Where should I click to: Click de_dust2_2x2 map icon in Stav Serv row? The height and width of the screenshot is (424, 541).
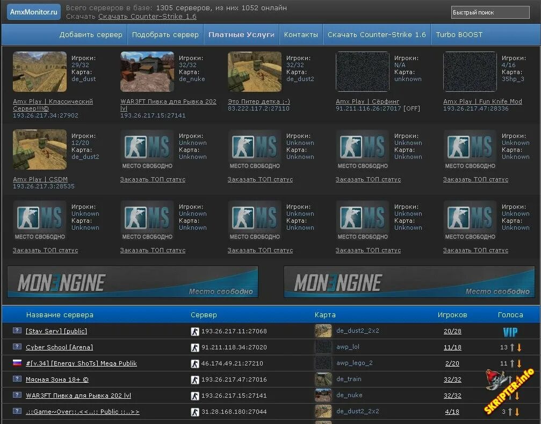click(323, 331)
